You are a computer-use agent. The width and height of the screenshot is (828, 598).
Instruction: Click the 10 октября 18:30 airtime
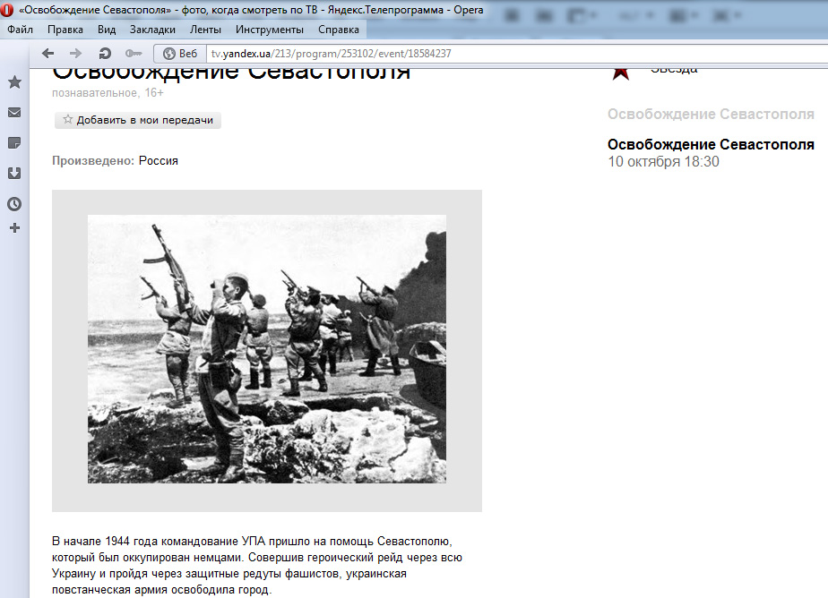pos(663,161)
